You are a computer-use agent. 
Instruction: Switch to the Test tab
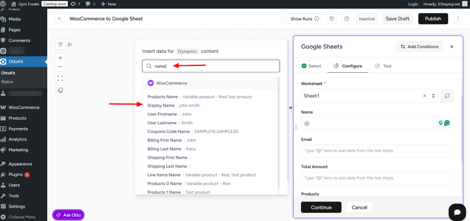[x=383, y=66]
